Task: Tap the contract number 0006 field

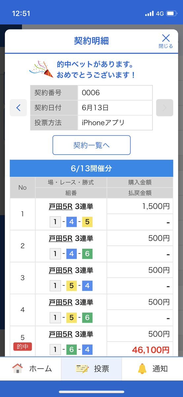Action: coord(115,93)
